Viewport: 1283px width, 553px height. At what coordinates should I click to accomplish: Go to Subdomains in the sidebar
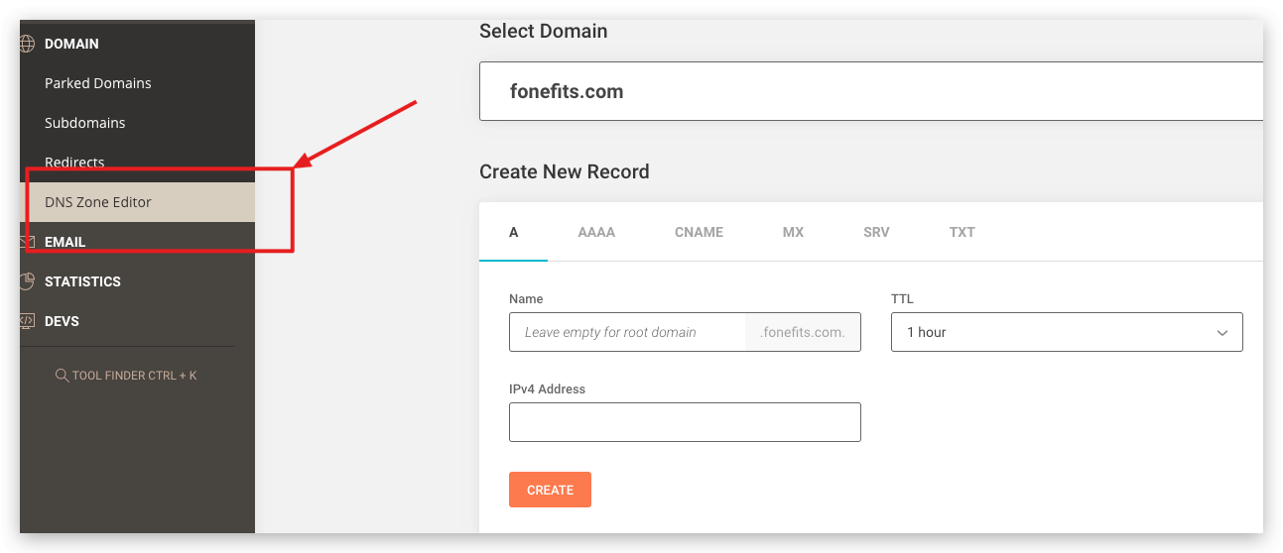point(85,123)
